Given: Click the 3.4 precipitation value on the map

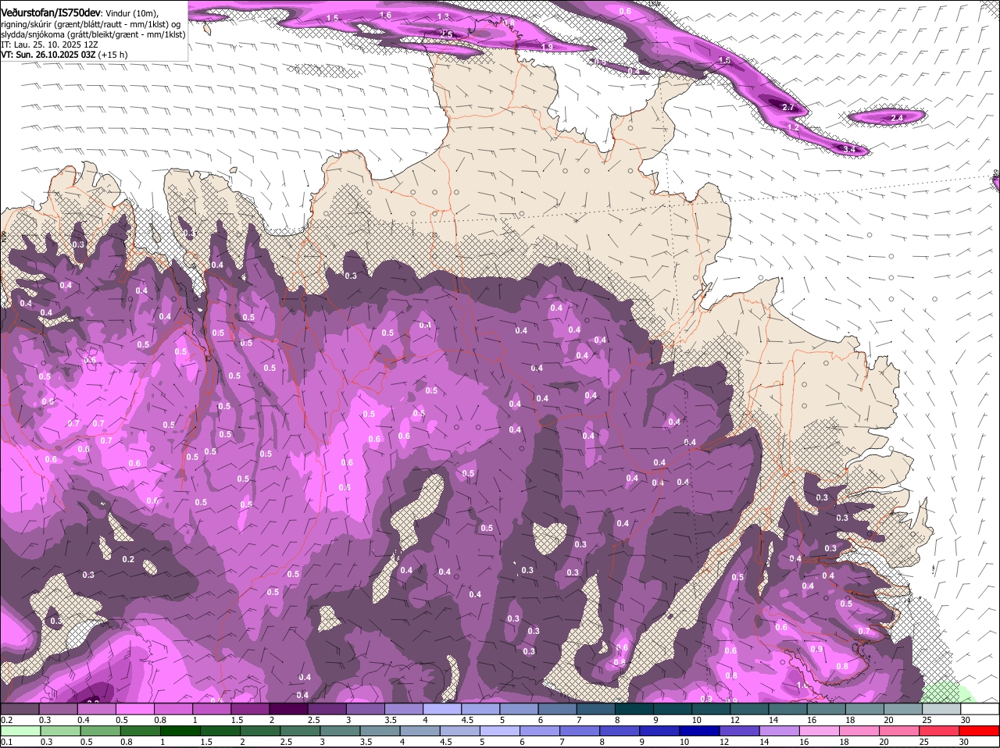Looking at the screenshot, I should point(851,148).
